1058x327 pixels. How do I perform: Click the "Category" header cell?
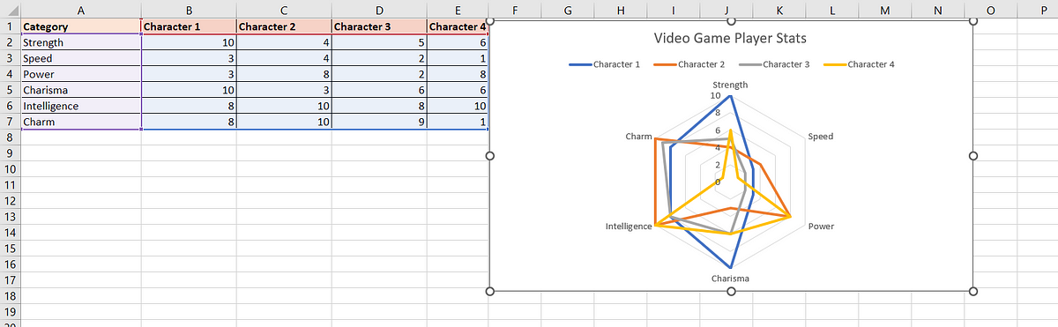80,26
